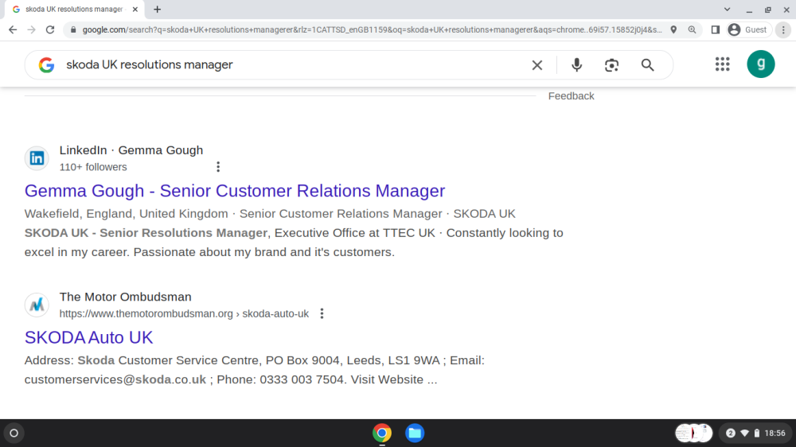Image resolution: width=796 pixels, height=447 pixels.
Task: Go forward using the browser arrow
Action: [32, 30]
